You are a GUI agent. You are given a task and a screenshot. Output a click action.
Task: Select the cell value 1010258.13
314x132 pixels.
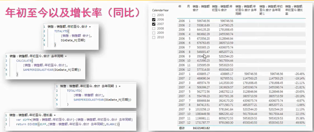(x=202, y=109)
